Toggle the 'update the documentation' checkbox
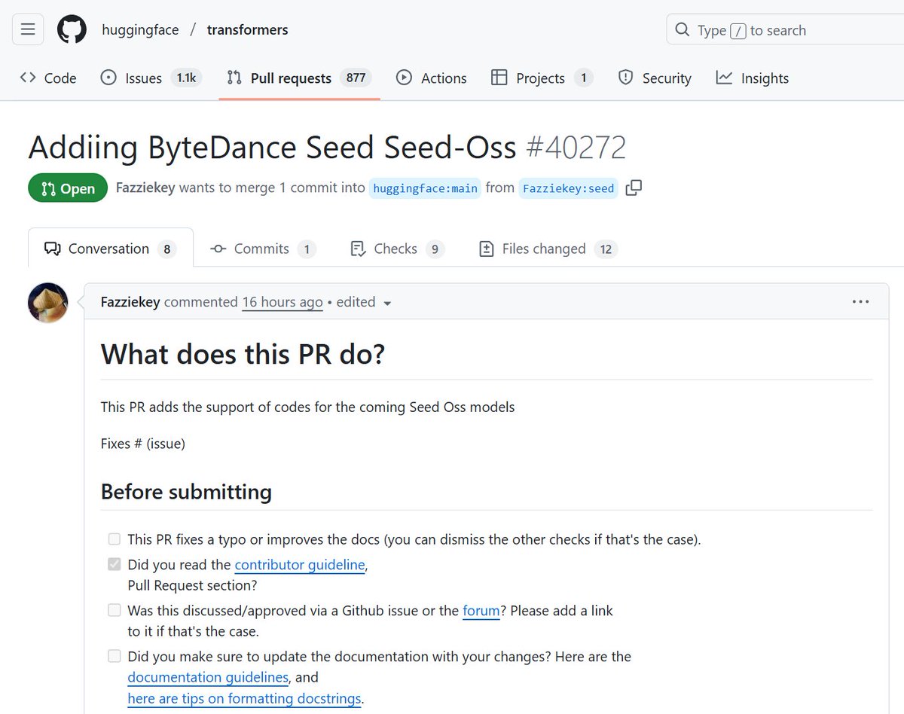904x714 pixels. (115, 656)
